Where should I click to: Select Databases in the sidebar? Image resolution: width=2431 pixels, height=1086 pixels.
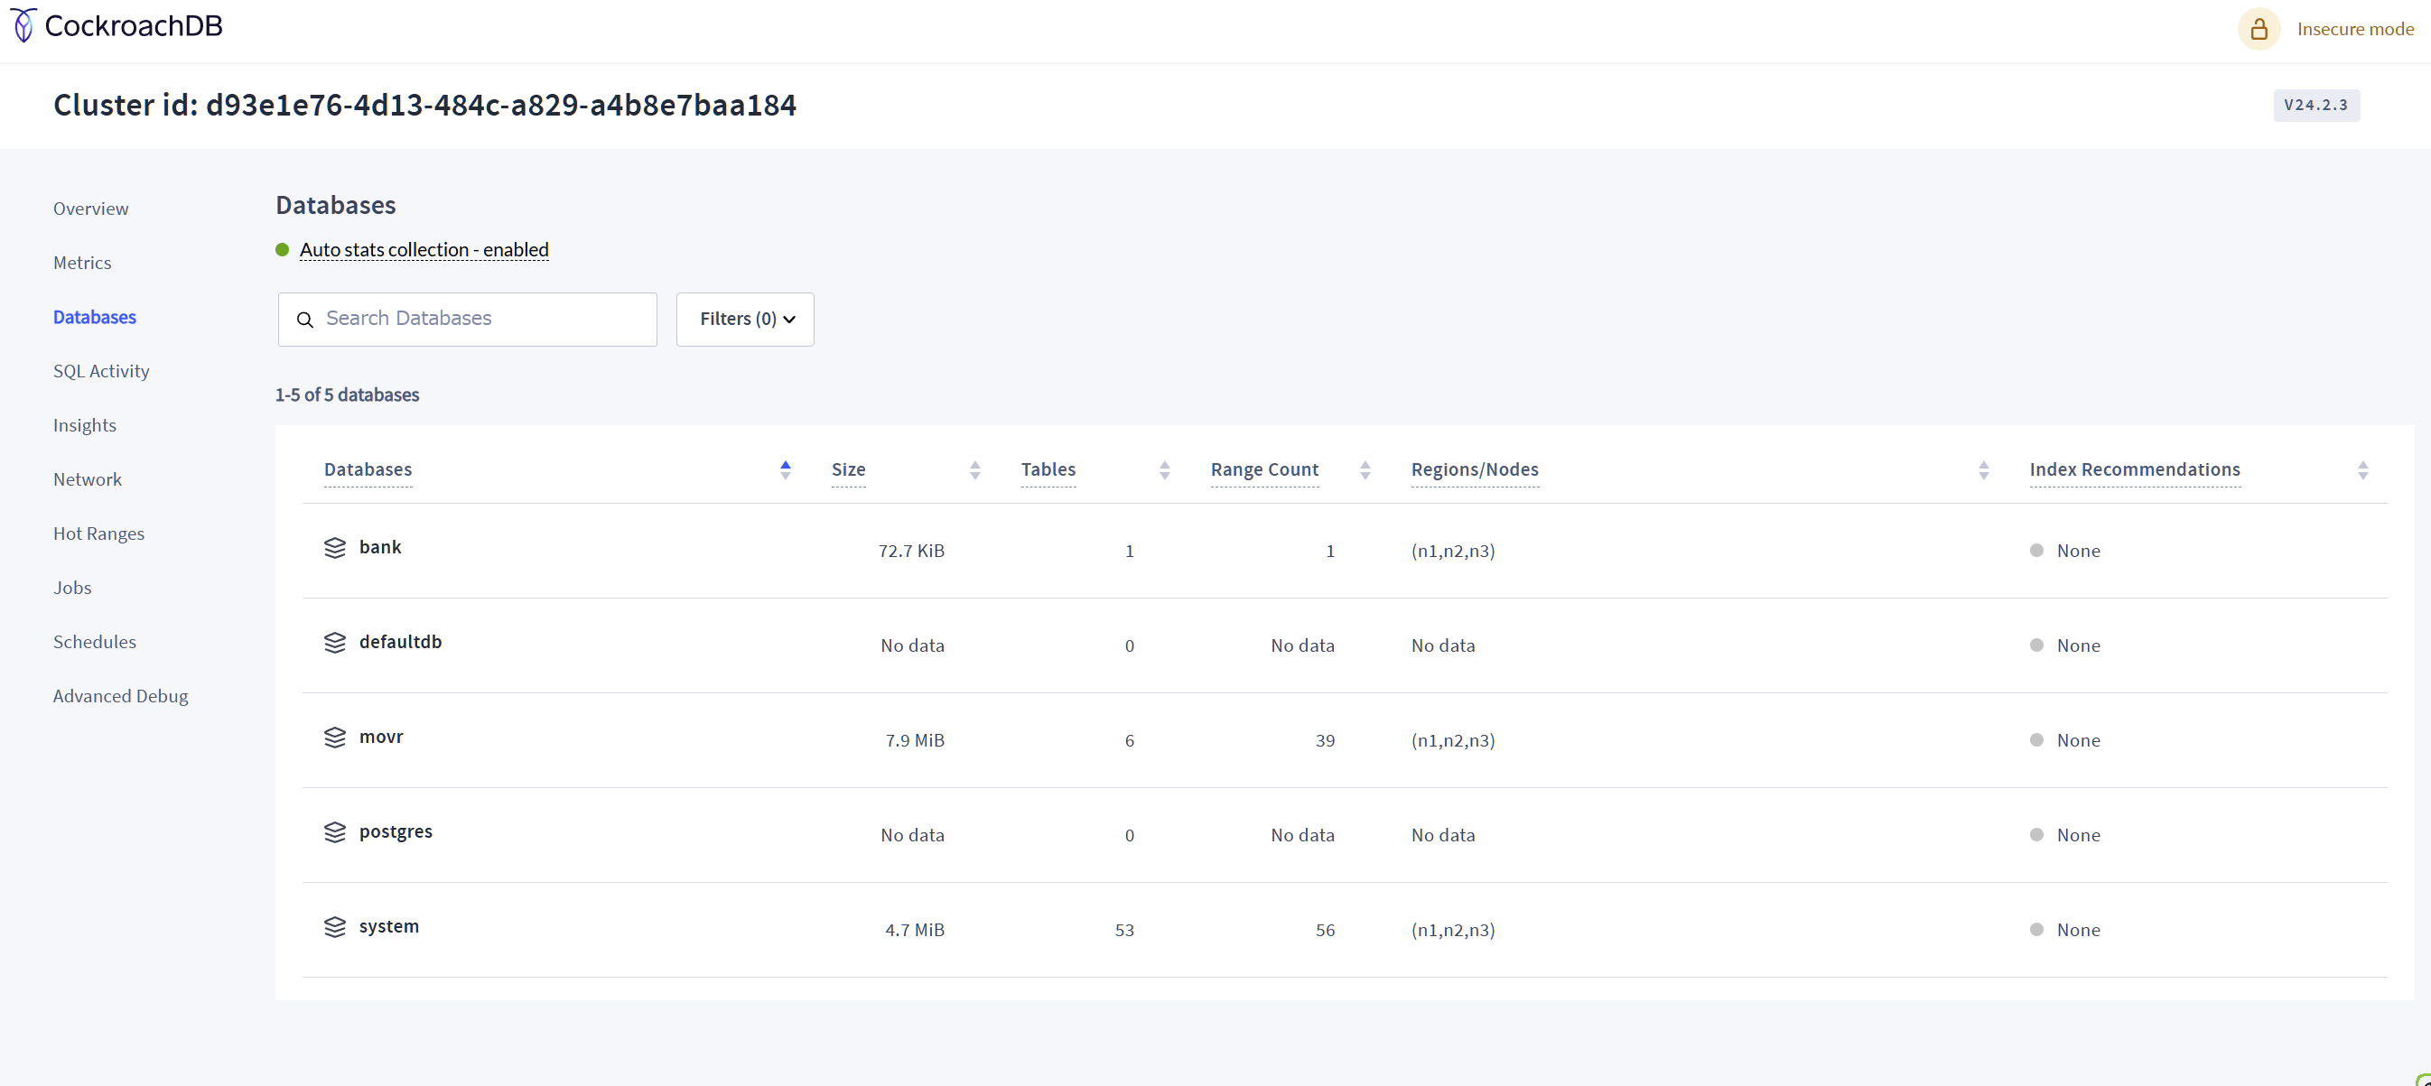(x=95, y=317)
